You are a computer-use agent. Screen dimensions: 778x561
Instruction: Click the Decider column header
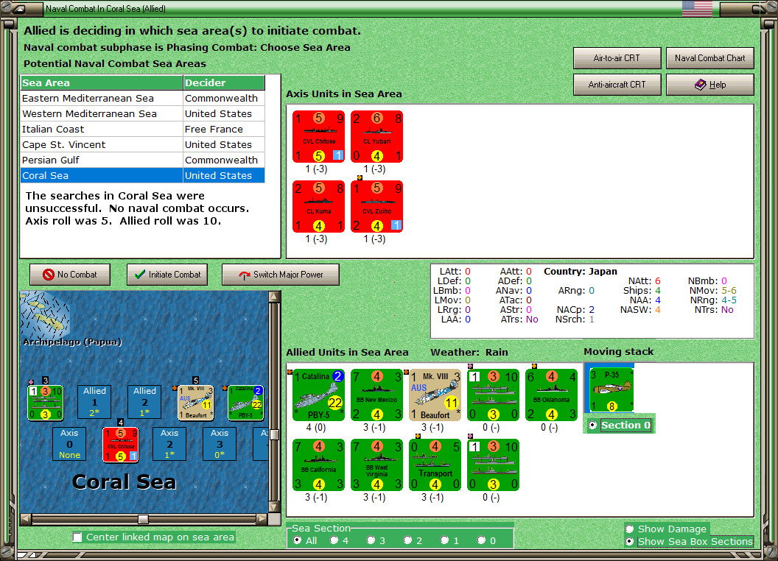coord(224,83)
